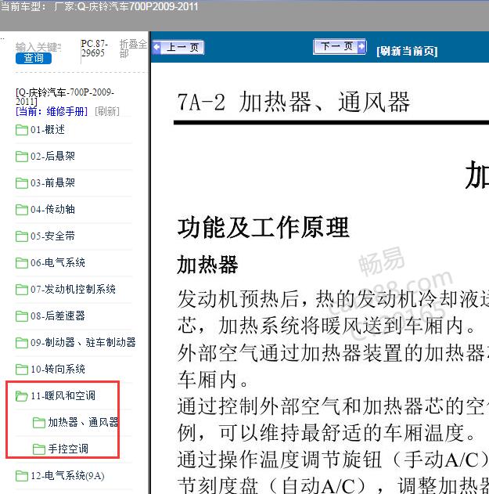Viewport: 489px width, 494px height.
Task: Select the 11-暖风和空调 chapter
Action: 63,395
